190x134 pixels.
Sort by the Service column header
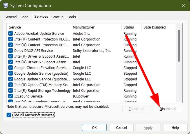39,27
